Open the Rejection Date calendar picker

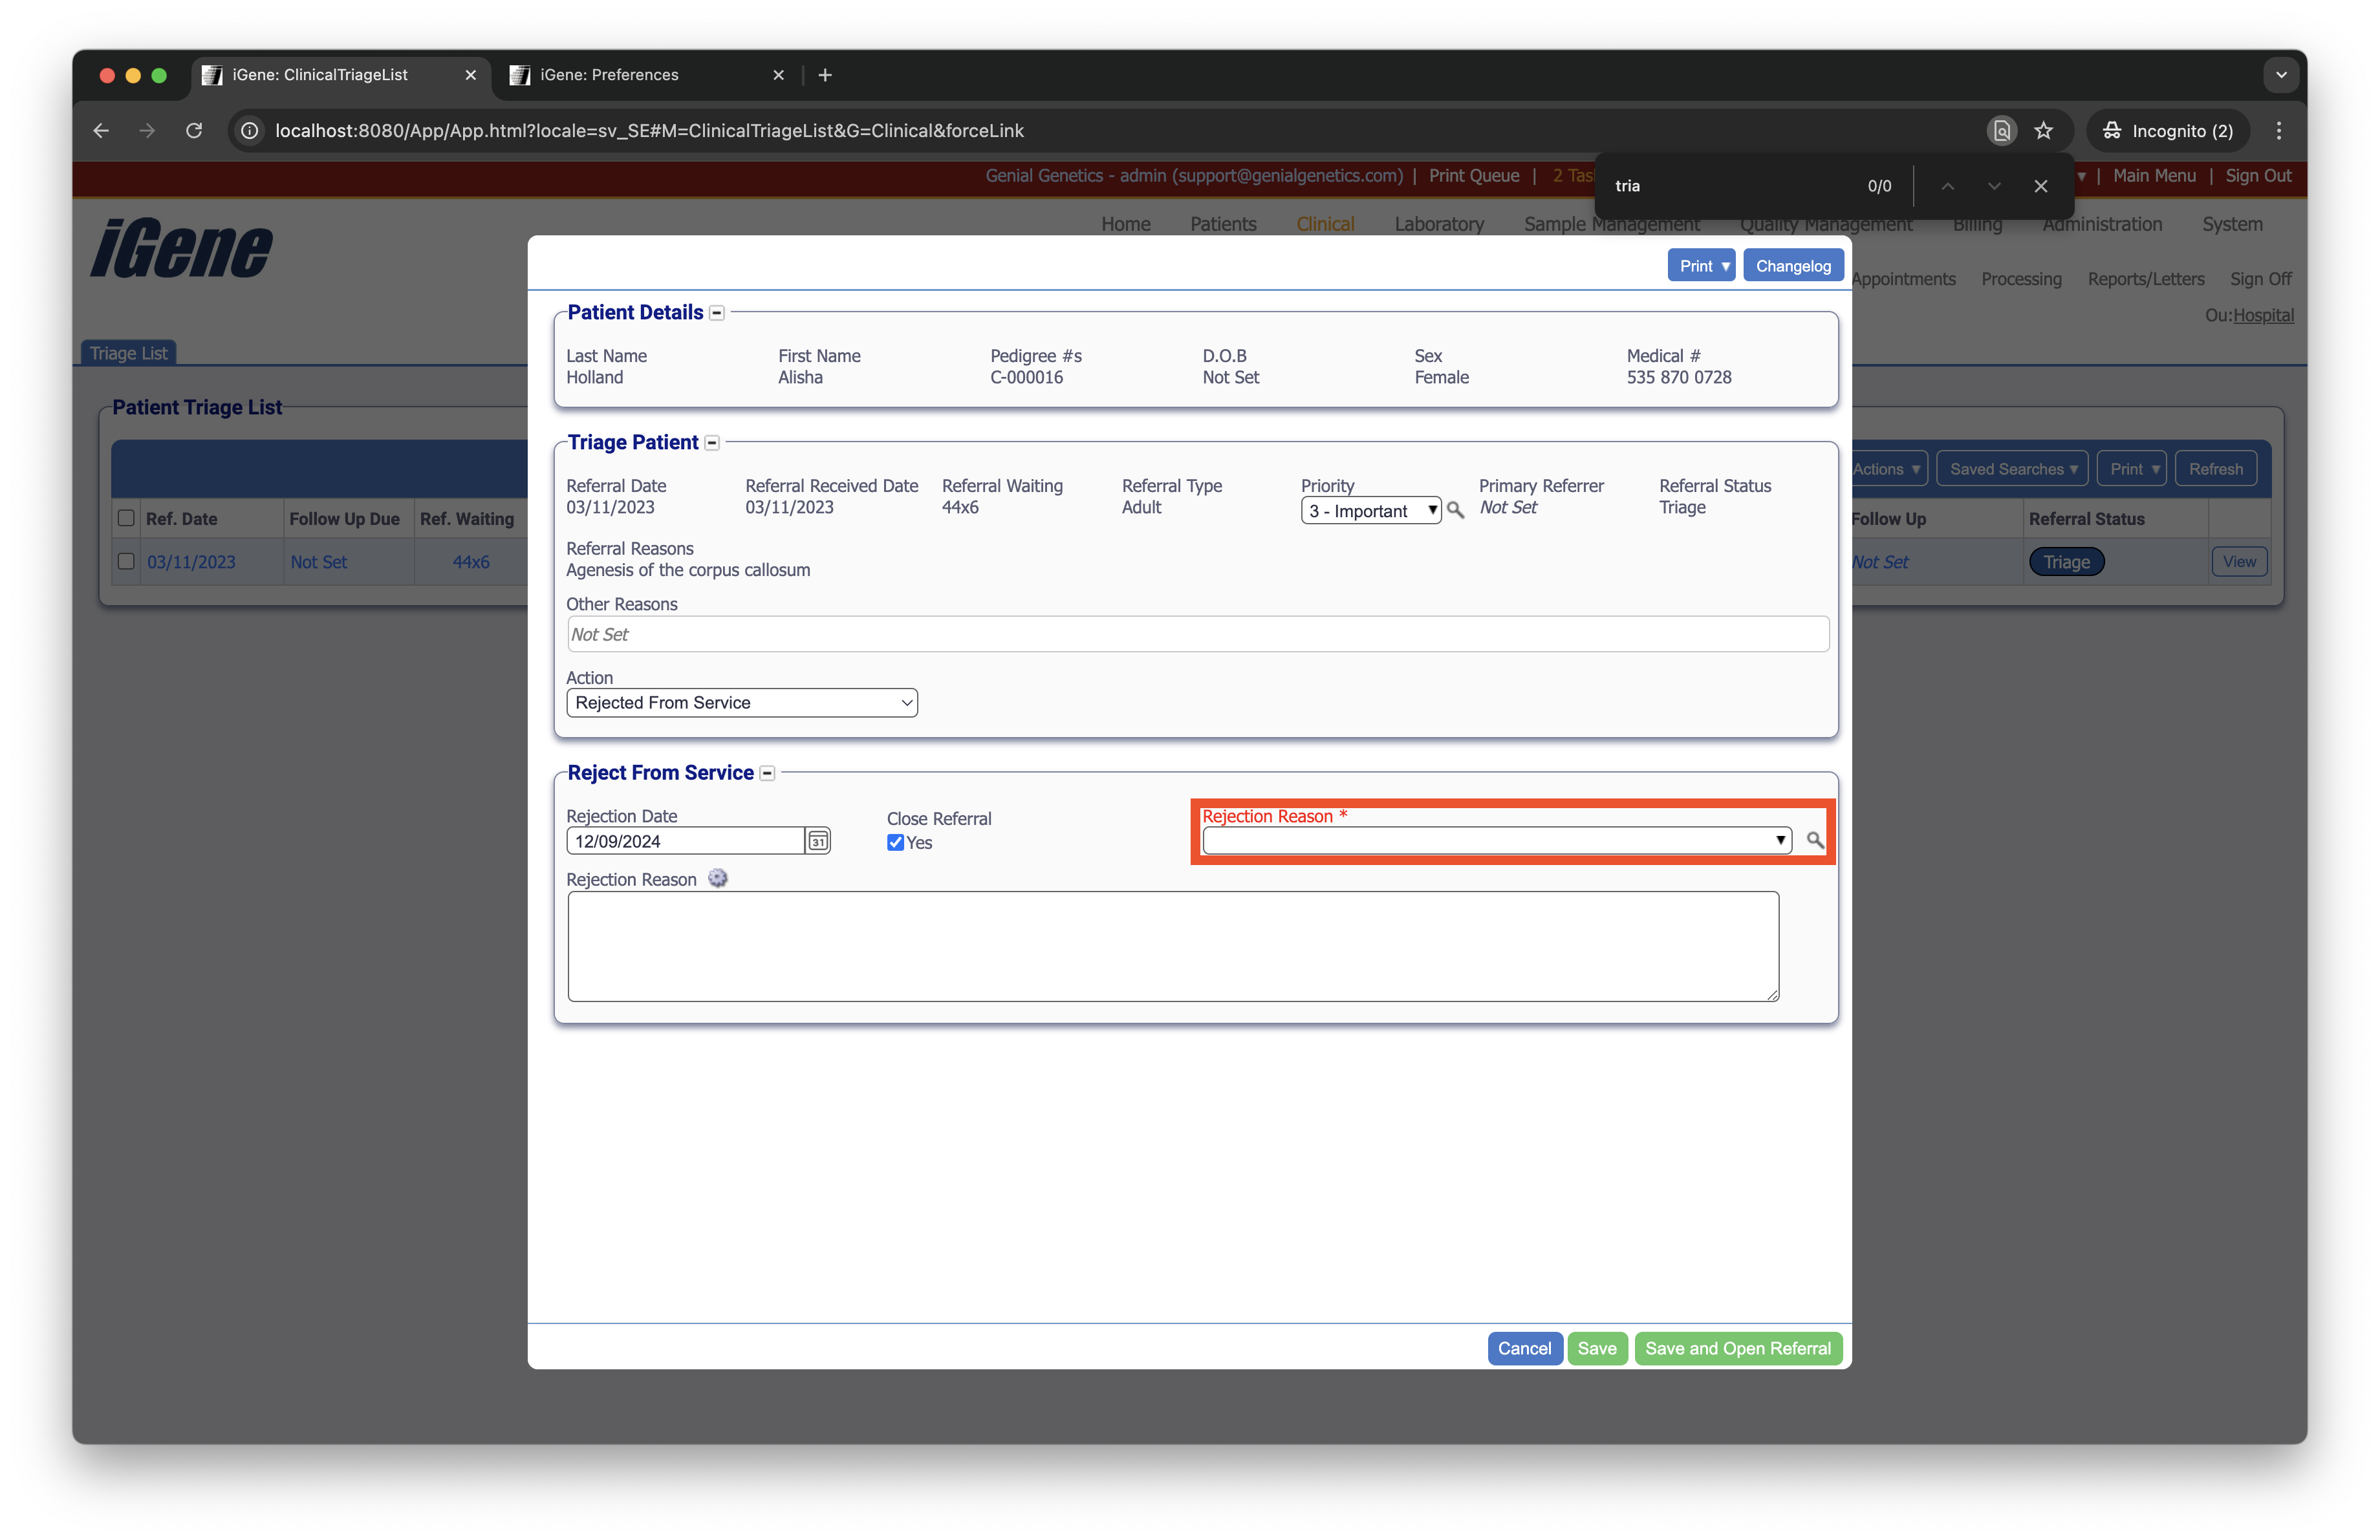click(818, 842)
